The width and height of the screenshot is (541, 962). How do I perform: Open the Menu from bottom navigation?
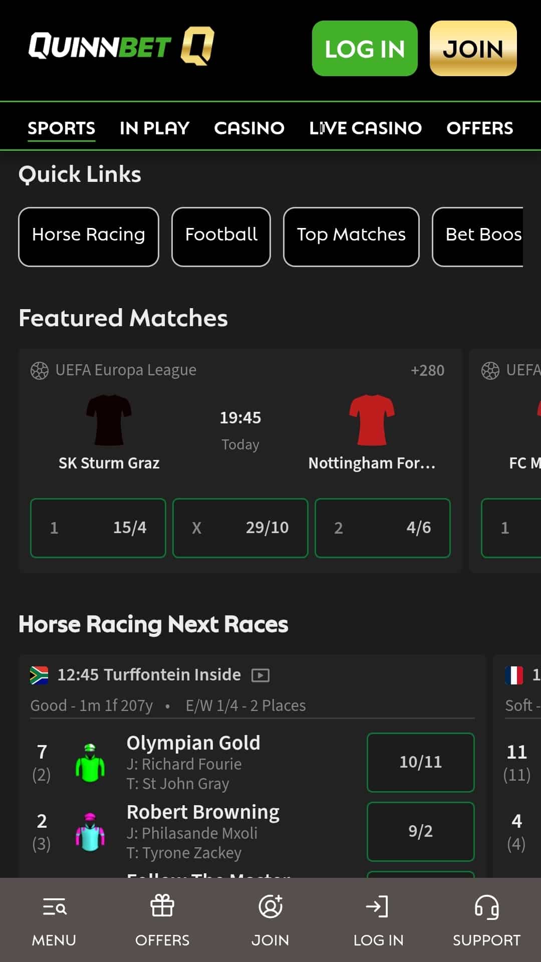point(54,919)
